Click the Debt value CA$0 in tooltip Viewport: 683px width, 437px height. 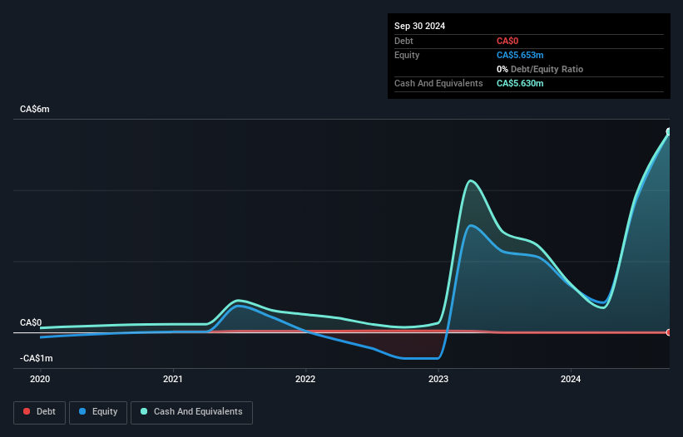[x=507, y=41]
